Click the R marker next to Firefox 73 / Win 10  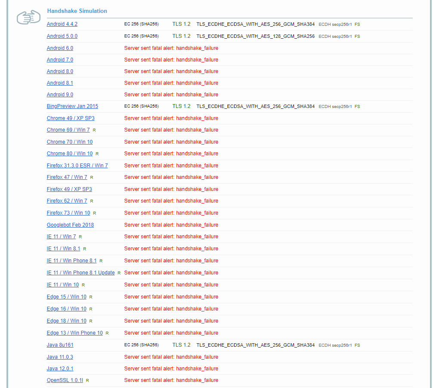pyautogui.click(x=94, y=213)
